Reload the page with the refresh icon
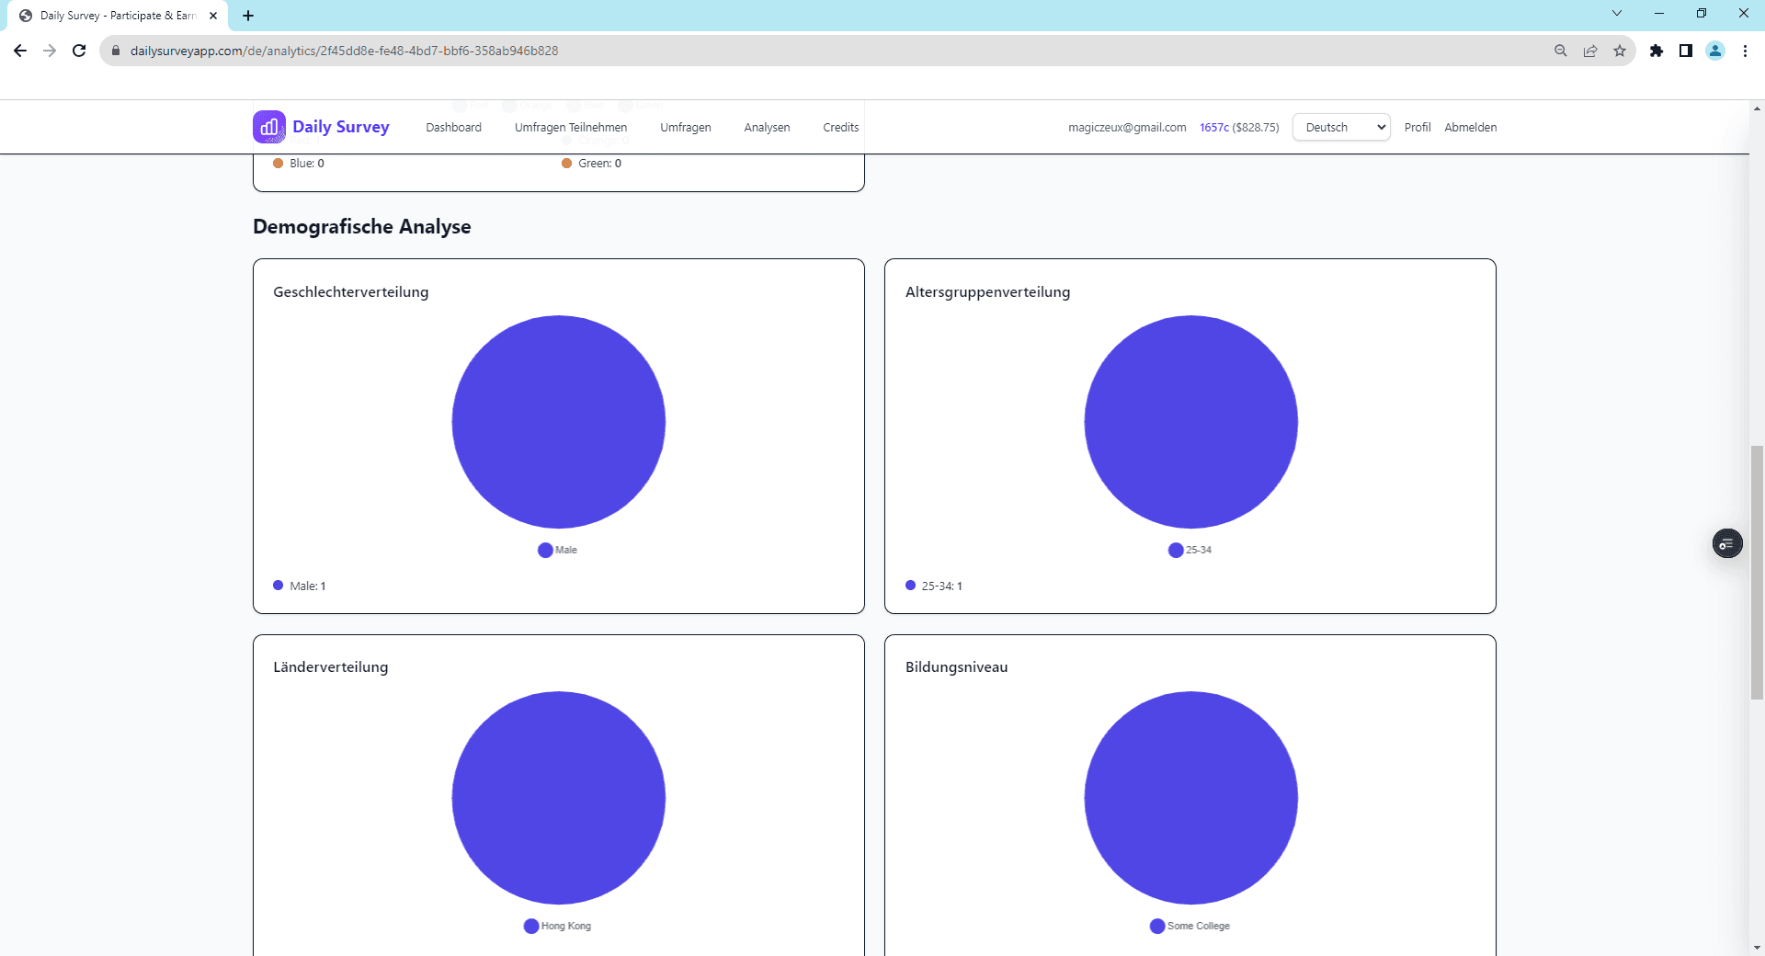Screen dimensions: 1765x956 tap(79, 51)
